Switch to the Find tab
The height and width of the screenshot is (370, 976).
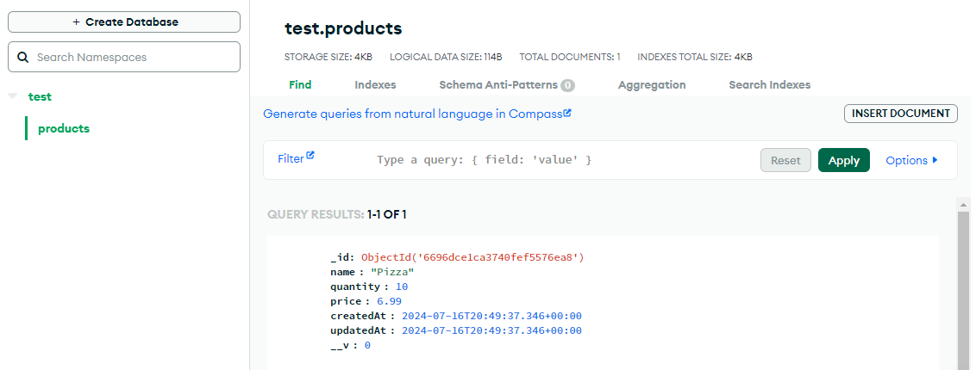click(300, 85)
